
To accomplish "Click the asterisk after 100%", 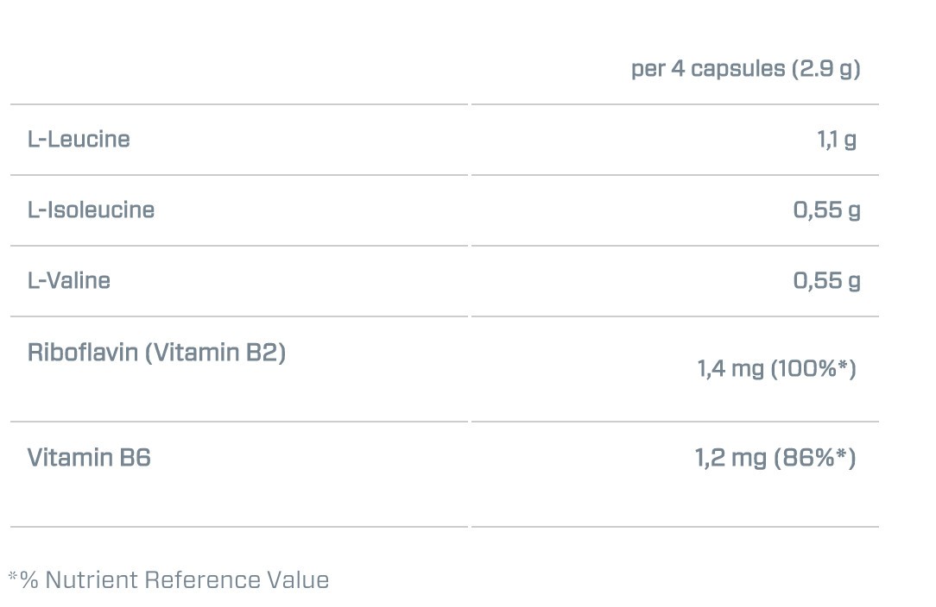I will coord(843,366).
